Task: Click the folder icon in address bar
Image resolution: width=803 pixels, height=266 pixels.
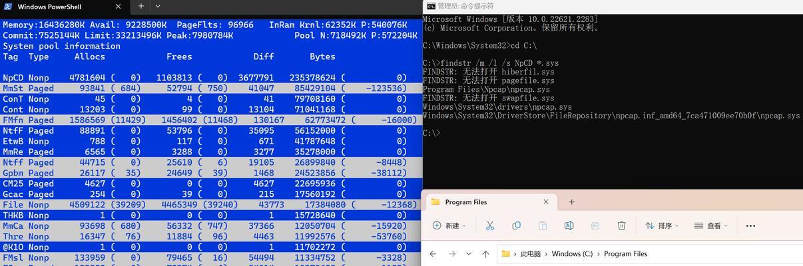Action: [506, 253]
